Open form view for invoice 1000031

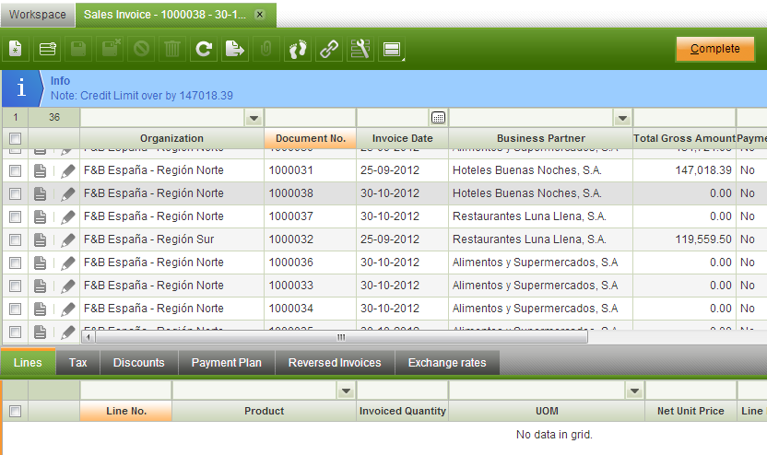coord(41,170)
